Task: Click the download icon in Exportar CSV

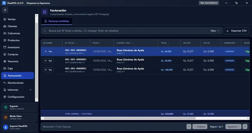Action: (227, 31)
